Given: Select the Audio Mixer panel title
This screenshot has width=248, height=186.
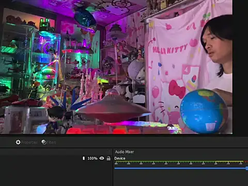Looking at the screenshot, I should [x=125, y=152].
